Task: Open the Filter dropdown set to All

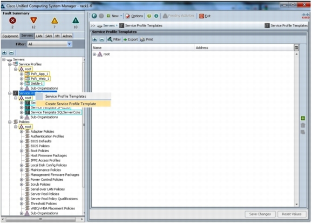Action: click(x=50, y=44)
